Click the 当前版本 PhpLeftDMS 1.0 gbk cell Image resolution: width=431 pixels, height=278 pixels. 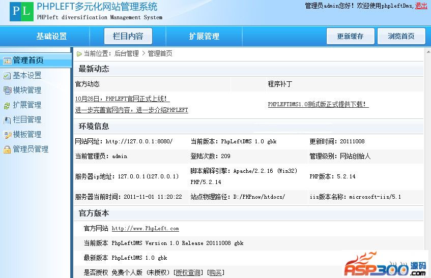point(234,141)
